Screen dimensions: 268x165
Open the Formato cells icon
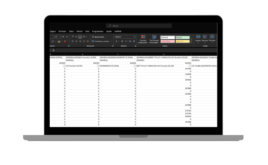click(x=212, y=39)
